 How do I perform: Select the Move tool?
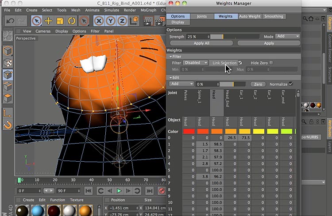click(x=48, y=21)
